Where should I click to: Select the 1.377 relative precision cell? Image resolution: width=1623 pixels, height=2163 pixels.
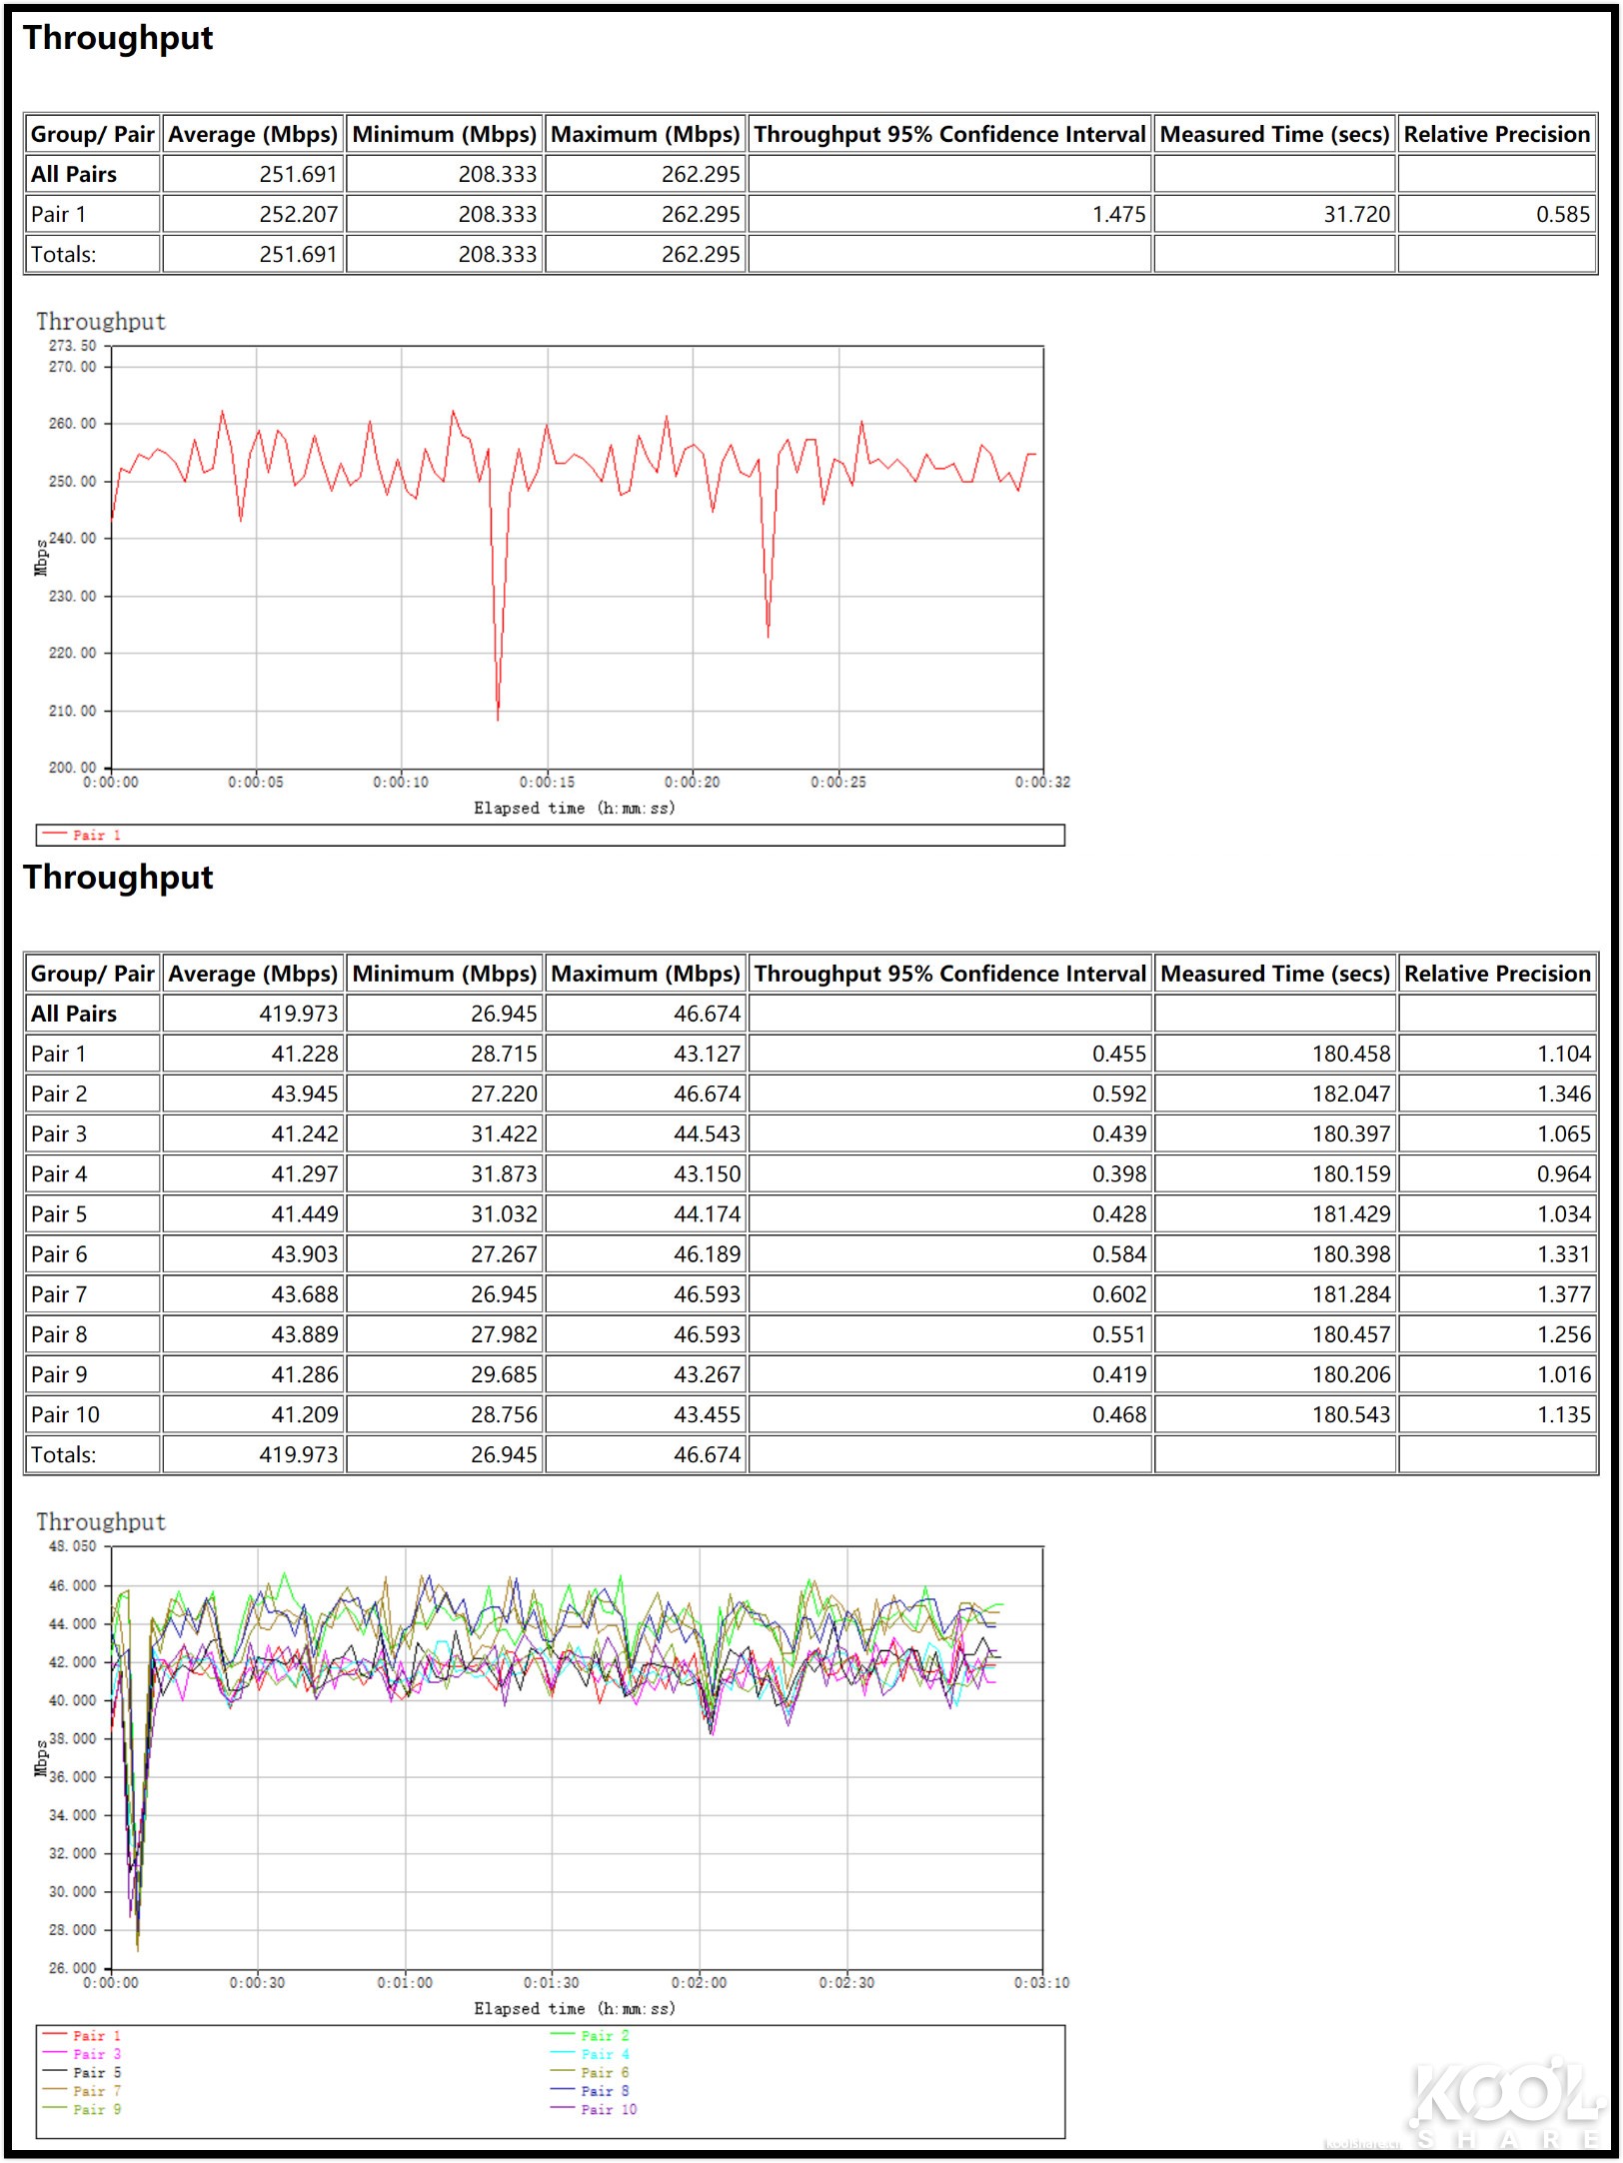point(1497,1294)
